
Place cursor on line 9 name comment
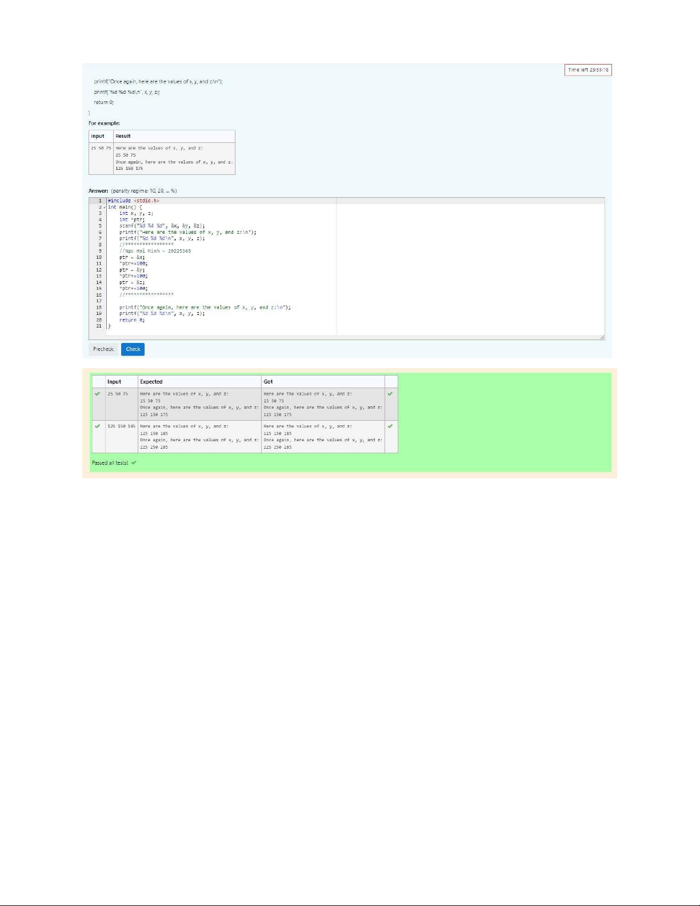155,251
